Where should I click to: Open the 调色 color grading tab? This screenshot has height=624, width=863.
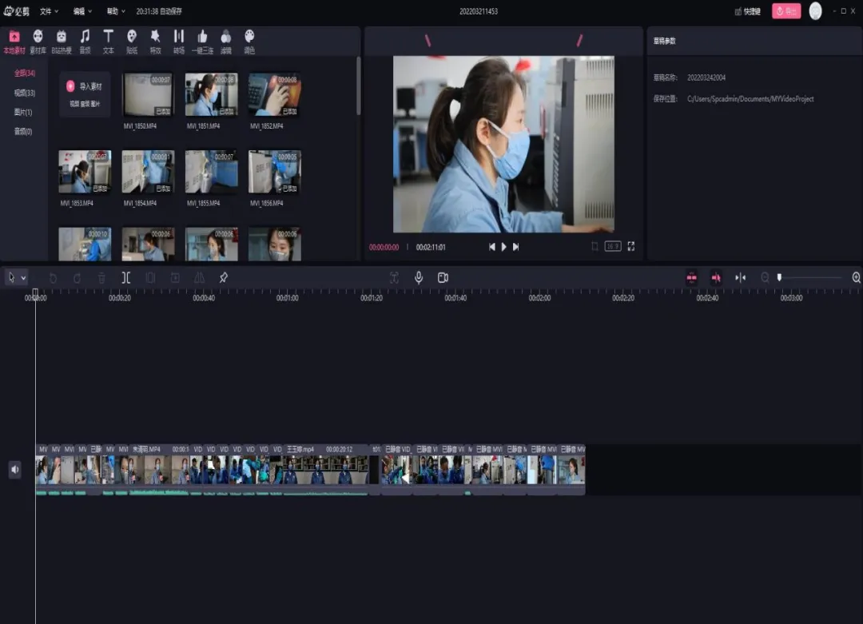[249, 42]
